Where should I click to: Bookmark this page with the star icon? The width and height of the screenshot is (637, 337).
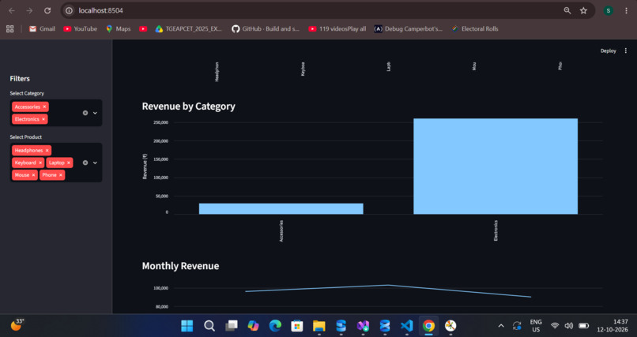point(583,10)
